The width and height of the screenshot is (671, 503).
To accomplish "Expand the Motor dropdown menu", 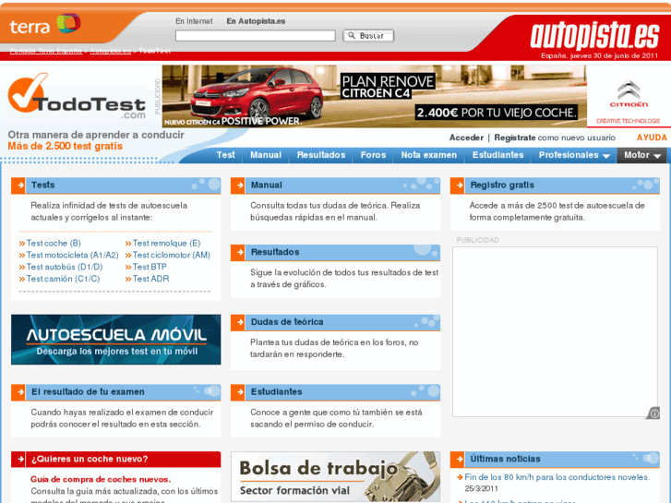I will coord(641,155).
